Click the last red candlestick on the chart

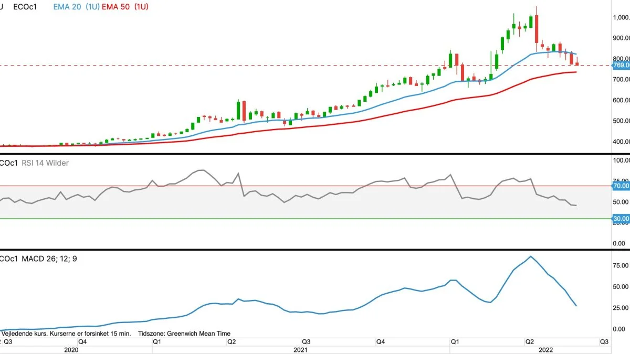coord(577,64)
